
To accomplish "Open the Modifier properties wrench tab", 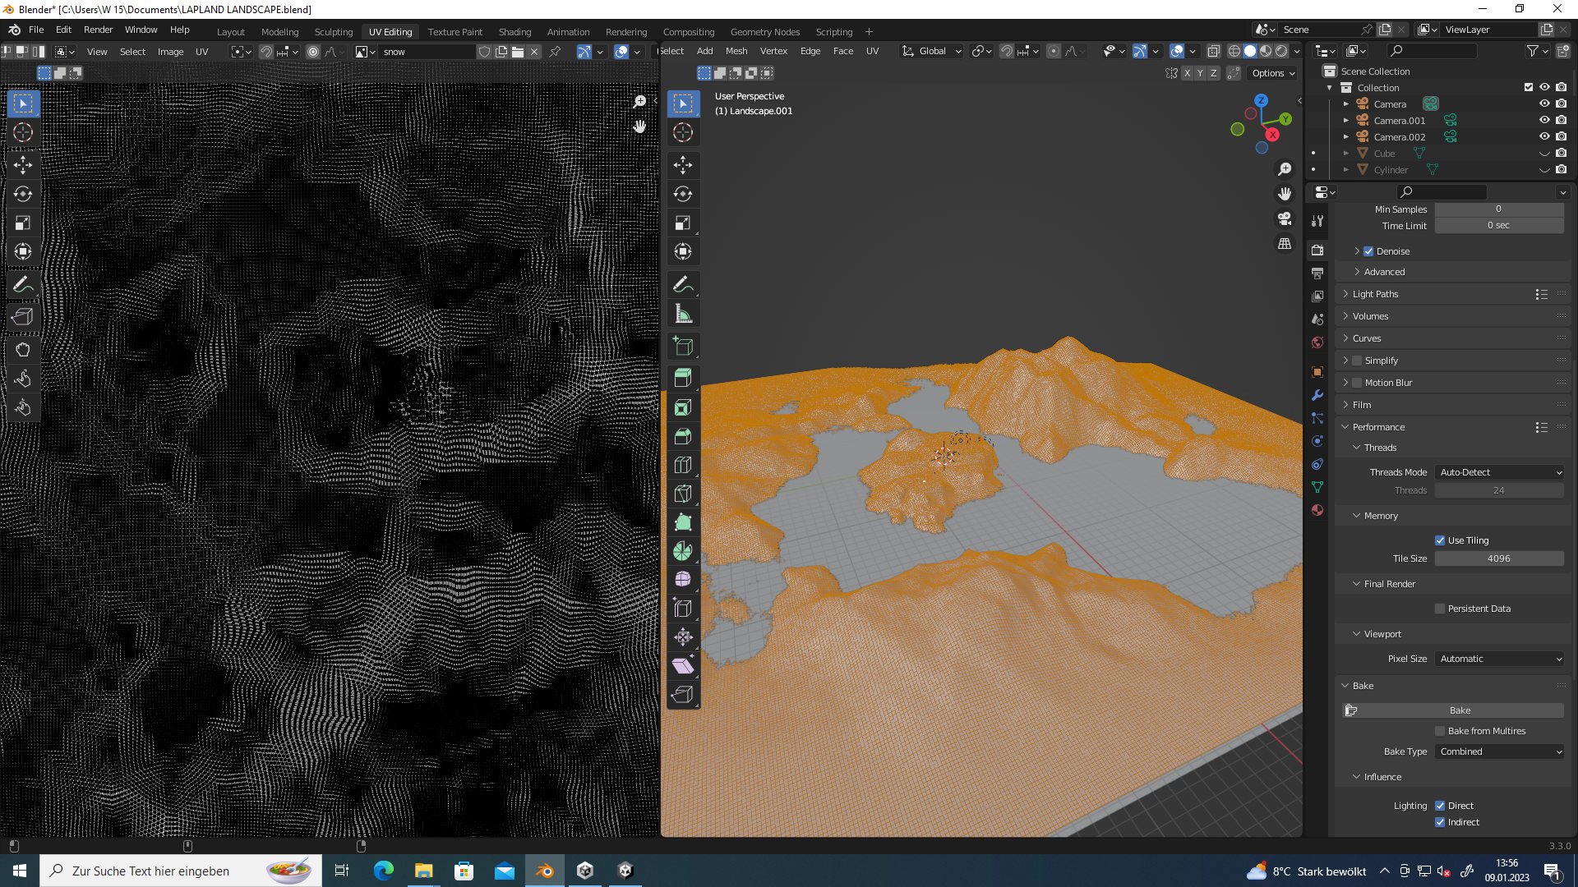I will pyautogui.click(x=1317, y=395).
